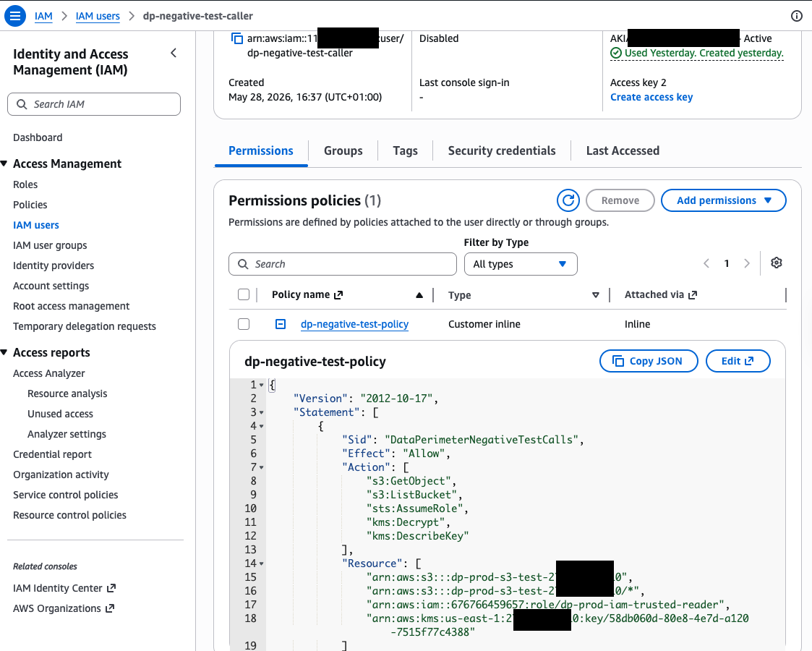Open Identity providers in sidebar

[54, 265]
